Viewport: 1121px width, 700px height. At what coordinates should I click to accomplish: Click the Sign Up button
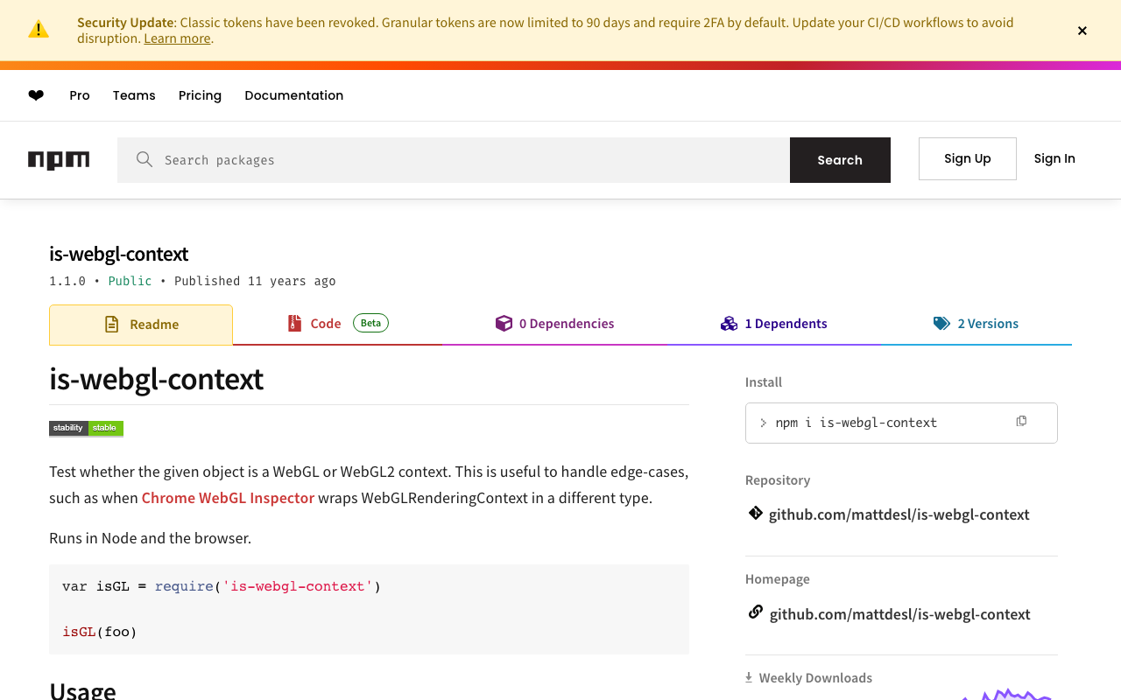pyautogui.click(x=967, y=158)
